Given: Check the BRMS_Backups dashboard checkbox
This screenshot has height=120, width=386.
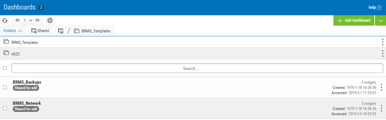Looking at the screenshot, I should pyautogui.click(x=5, y=87).
